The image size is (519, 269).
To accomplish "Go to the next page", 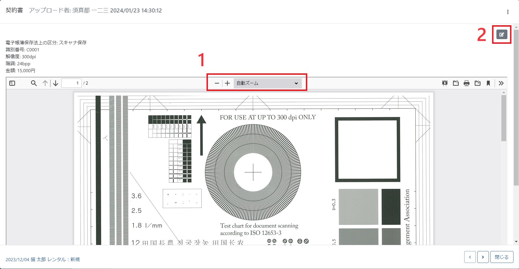I will coord(56,83).
